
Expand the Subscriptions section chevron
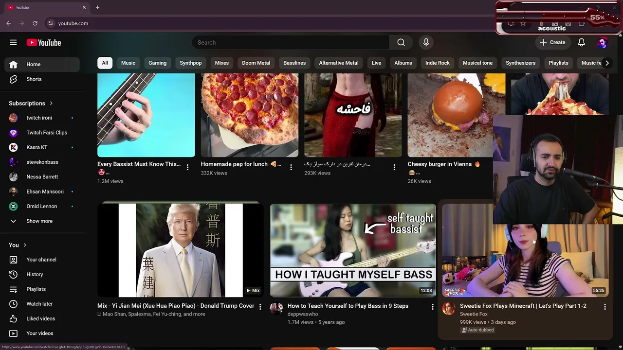click(x=51, y=103)
